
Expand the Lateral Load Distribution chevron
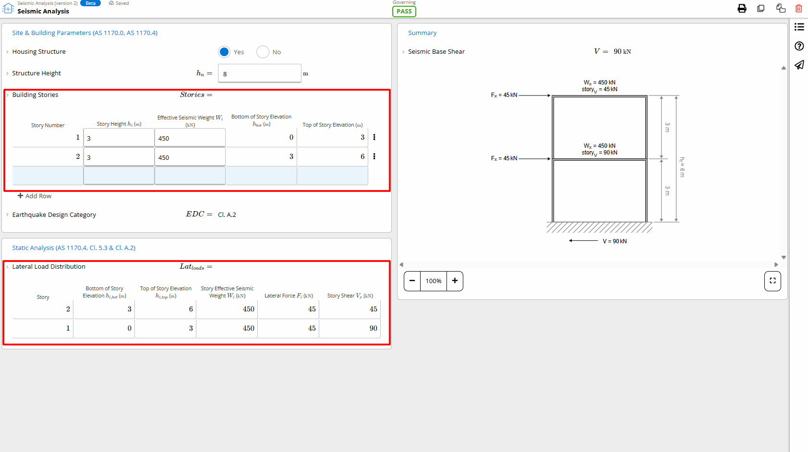[x=7, y=267]
